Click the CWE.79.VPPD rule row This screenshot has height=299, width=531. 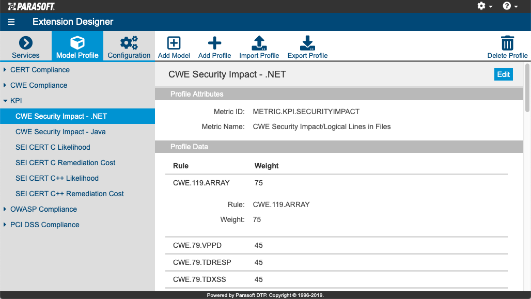tap(336, 245)
